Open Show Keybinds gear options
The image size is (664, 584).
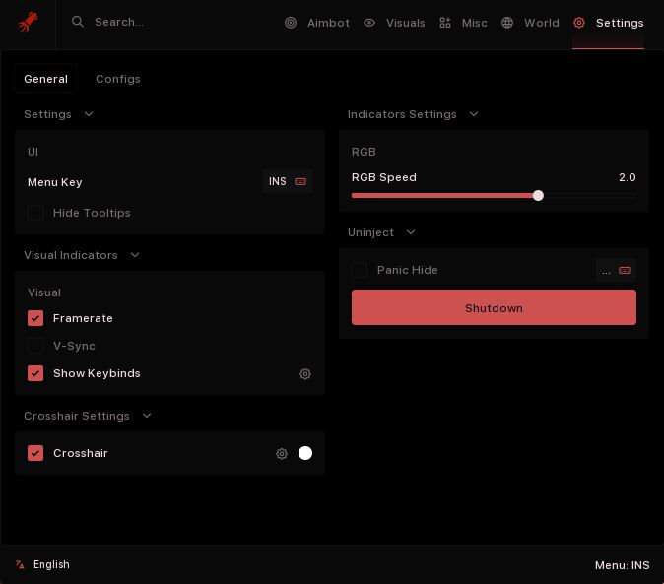pos(305,373)
